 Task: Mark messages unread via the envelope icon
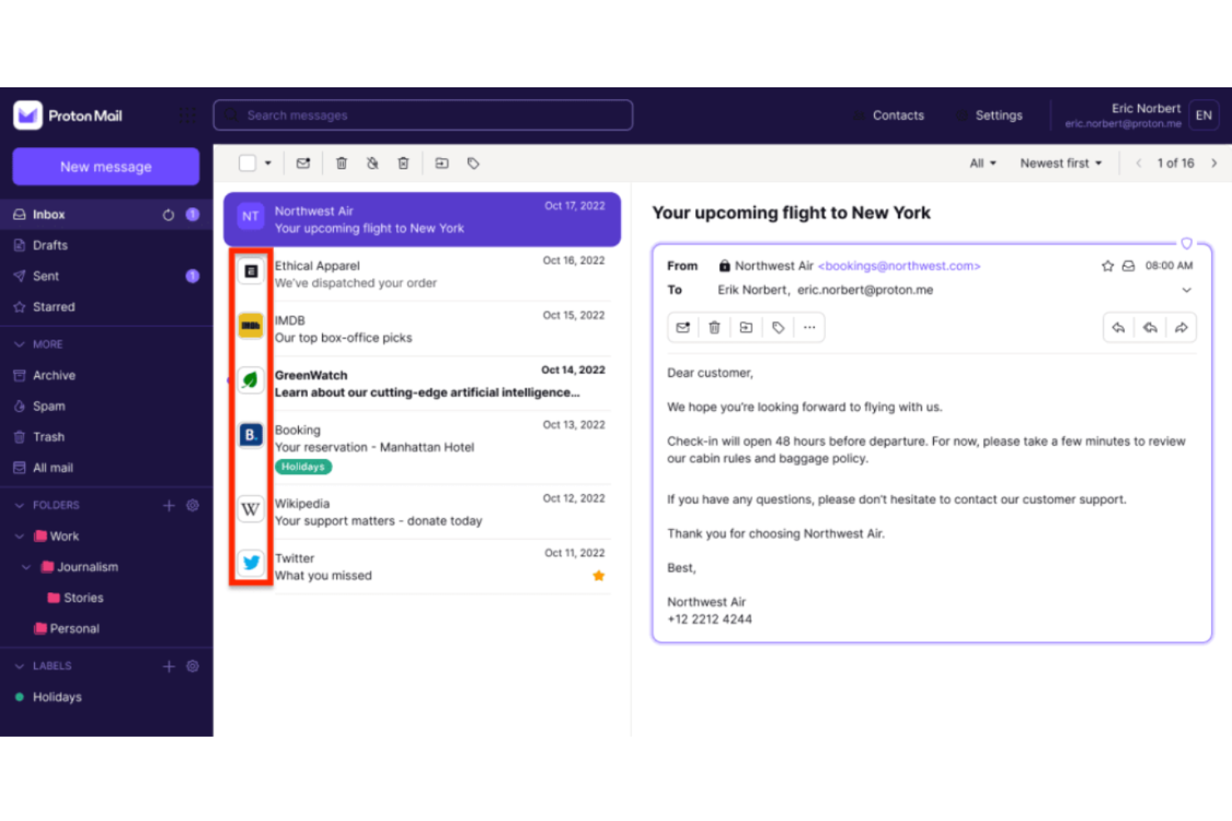(x=302, y=163)
